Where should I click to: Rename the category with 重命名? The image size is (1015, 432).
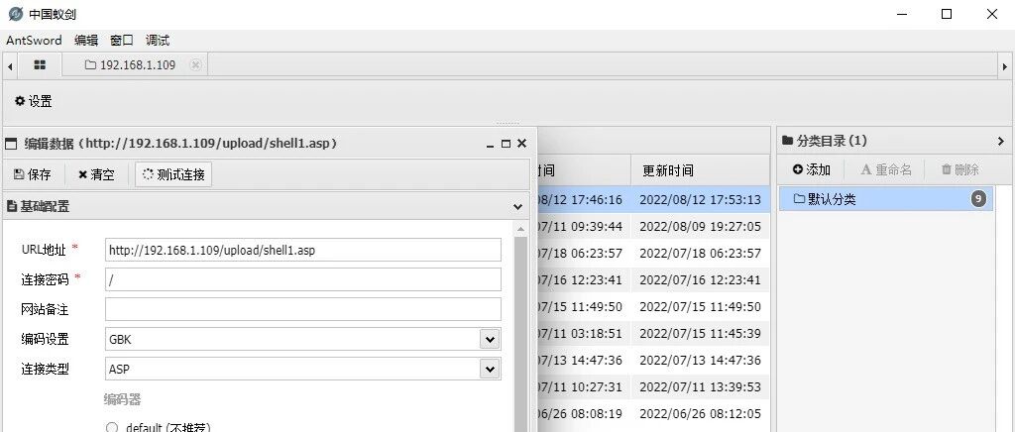[x=886, y=169]
